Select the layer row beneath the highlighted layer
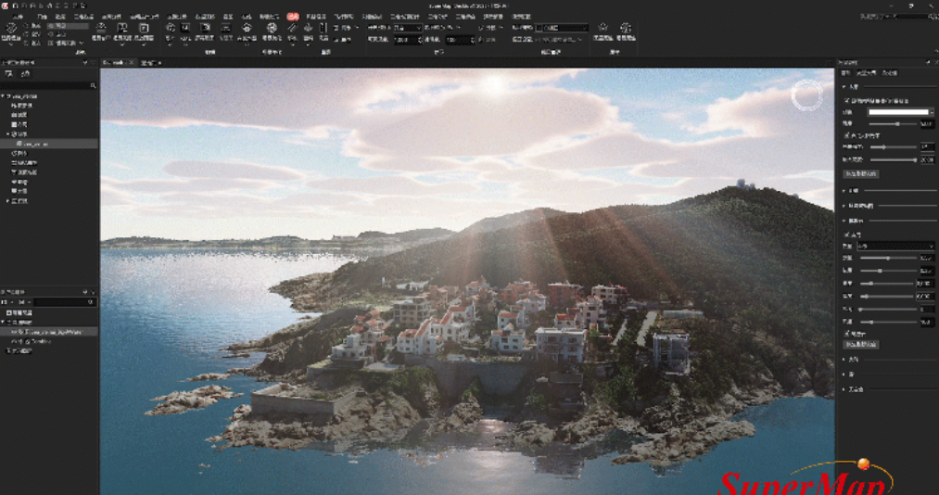 click(49, 341)
